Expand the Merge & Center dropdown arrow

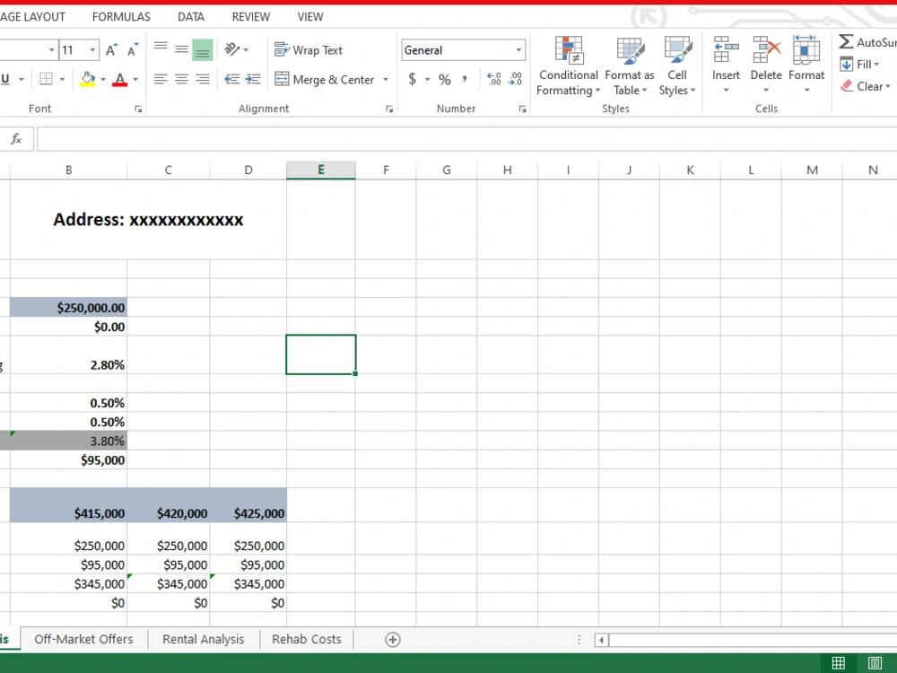click(385, 79)
